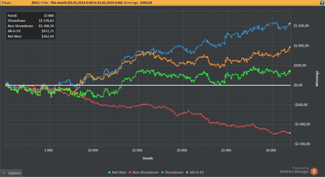Open the help question mark icon
The width and height of the screenshot is (325, 177).
322,2
